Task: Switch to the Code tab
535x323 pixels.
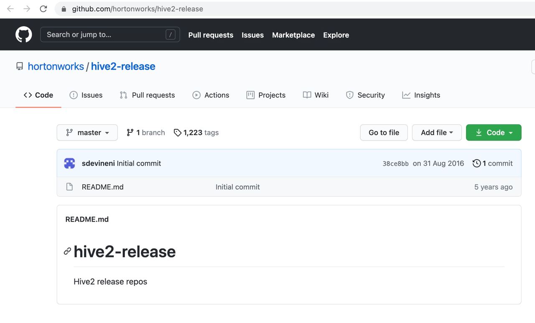Action: pyautogui.click(x=38, y=95)
